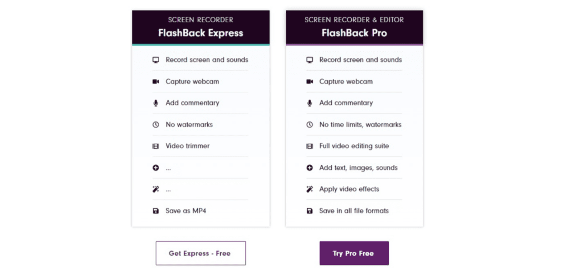Click the Capture webcam text in Pro card

pos(346,82)
